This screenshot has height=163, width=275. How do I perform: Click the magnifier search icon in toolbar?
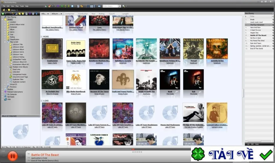[x=124, y=6]
